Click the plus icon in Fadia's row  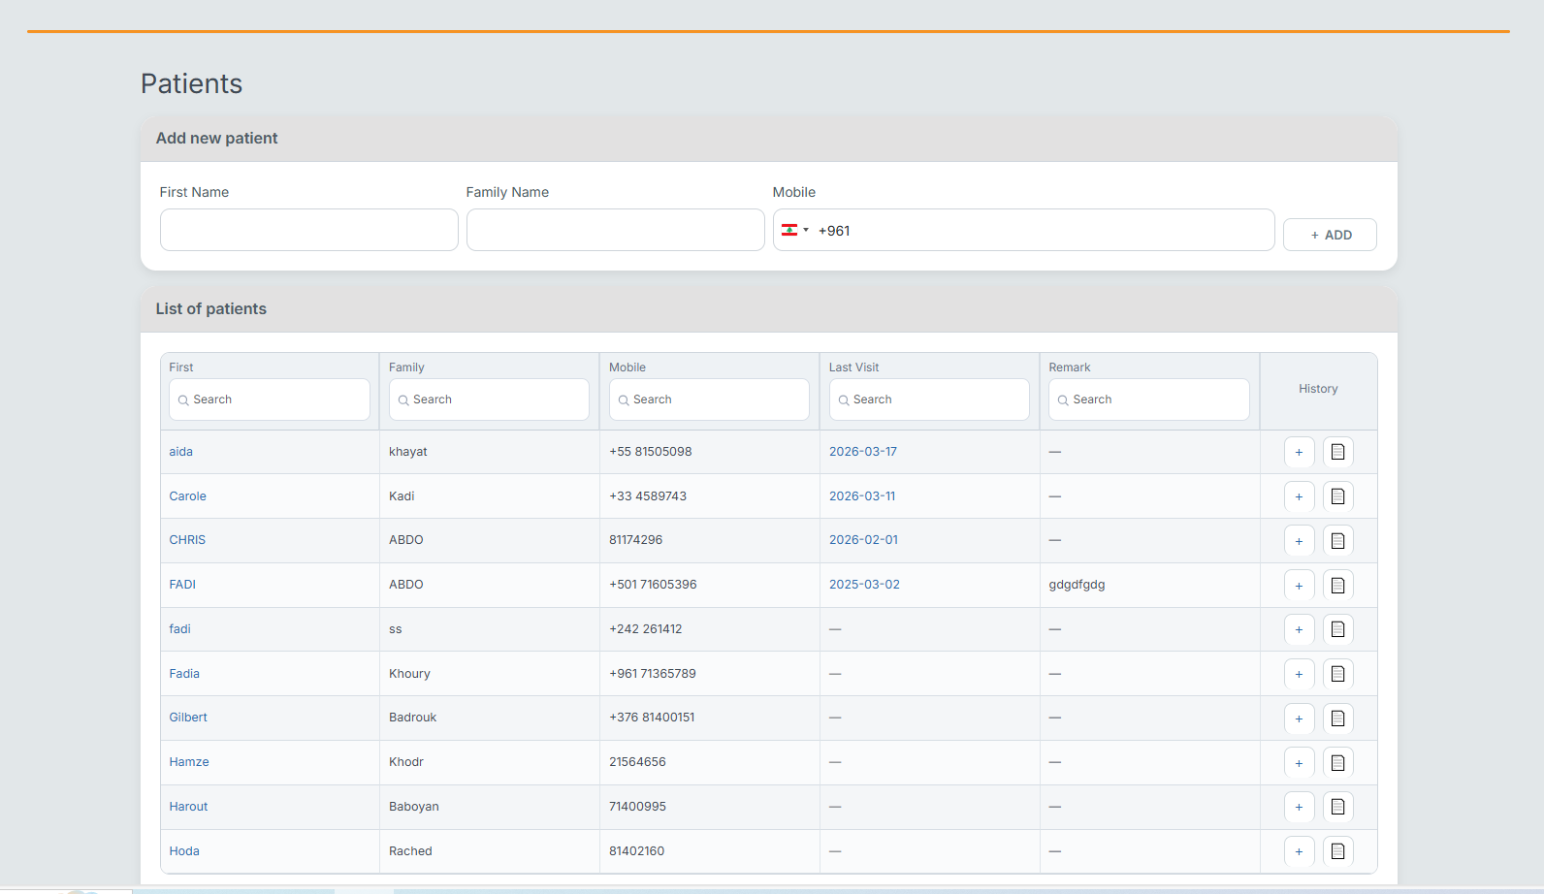[x=1299, y=674]
